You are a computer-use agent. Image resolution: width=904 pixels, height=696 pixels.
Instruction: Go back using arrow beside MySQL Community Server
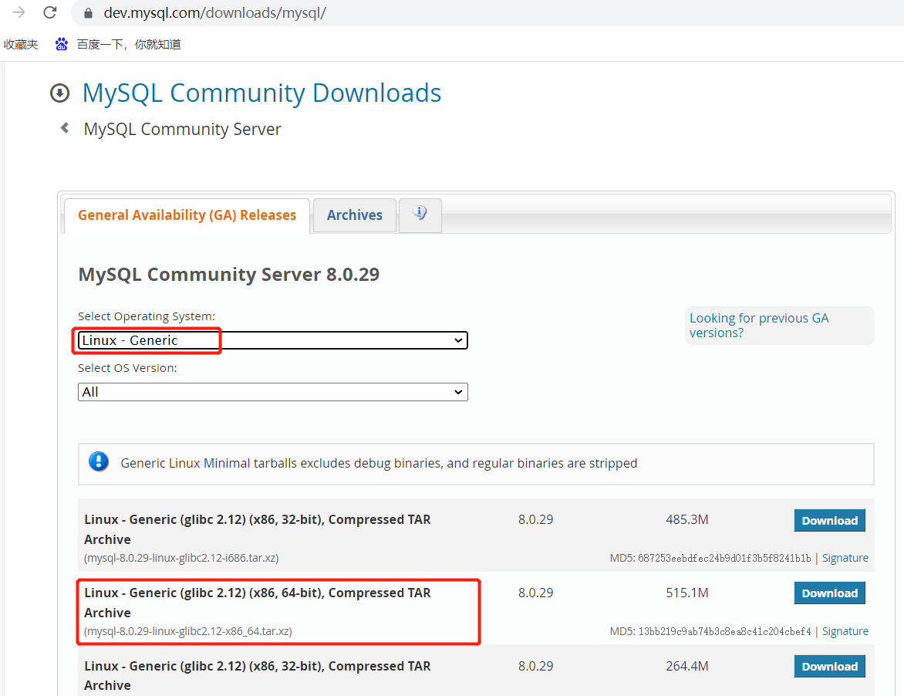pyautogui.click(x=65, y=128)
